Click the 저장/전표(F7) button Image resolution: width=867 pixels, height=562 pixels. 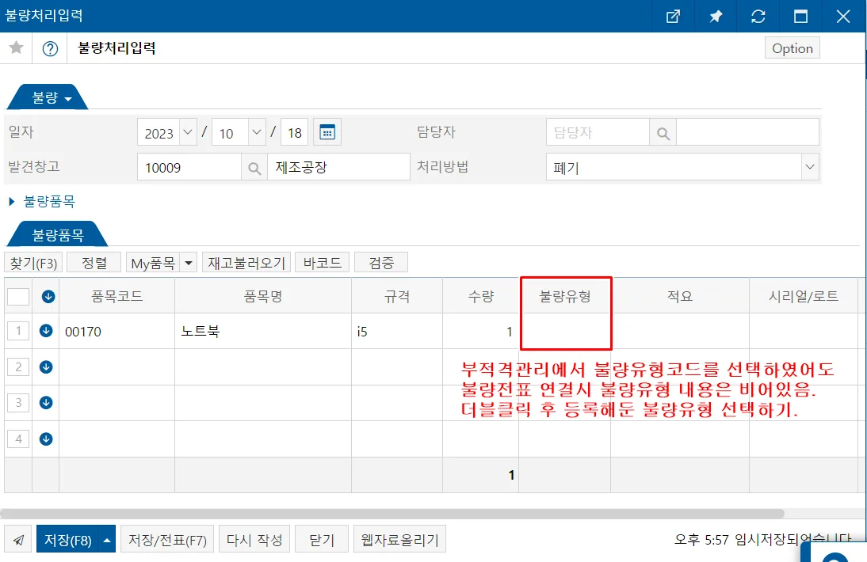pyautogui.click(x=167, y=539)
